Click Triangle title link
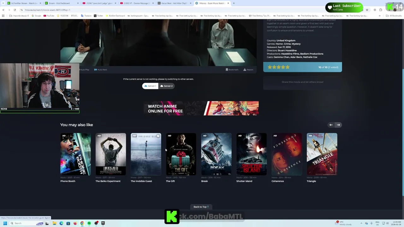This screenshot has width=404, height=227. point(311,181)
